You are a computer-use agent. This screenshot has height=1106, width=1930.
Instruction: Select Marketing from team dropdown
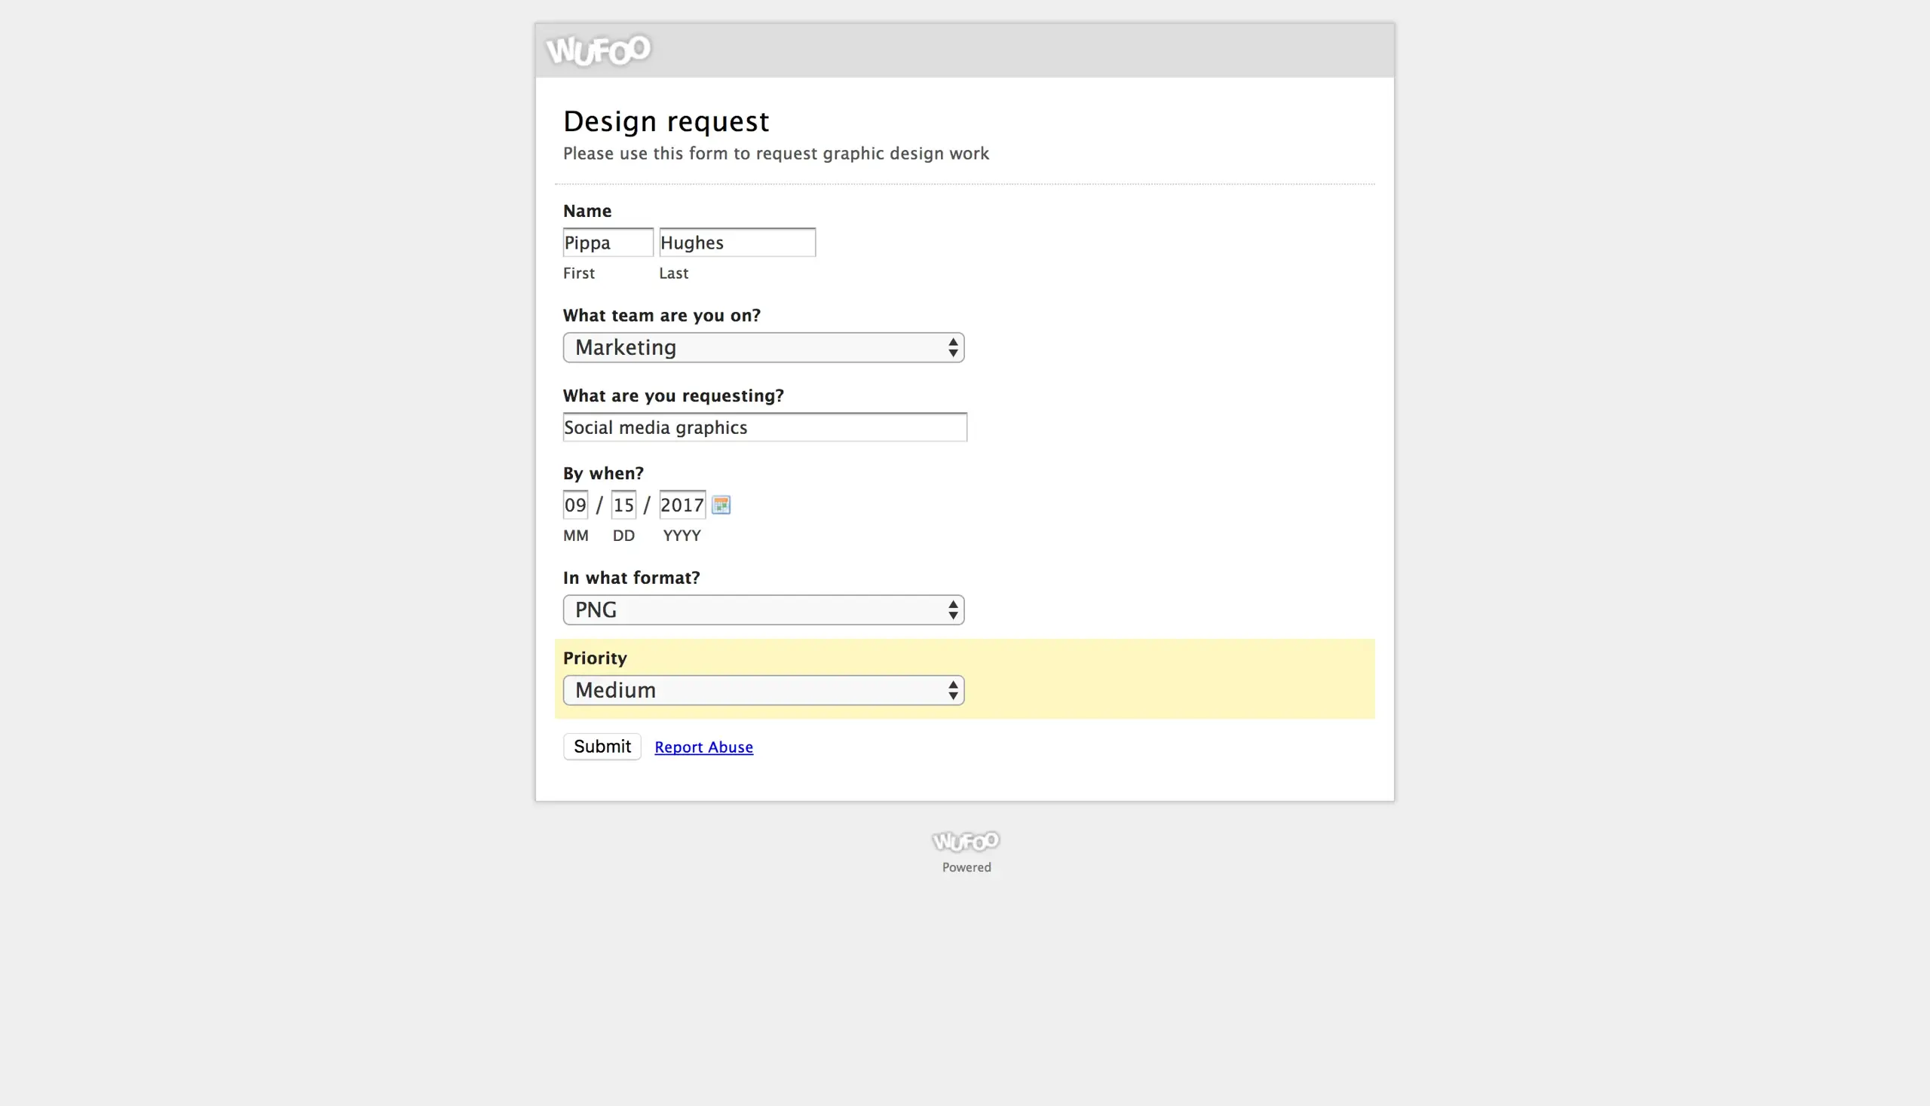coord(762,347)
